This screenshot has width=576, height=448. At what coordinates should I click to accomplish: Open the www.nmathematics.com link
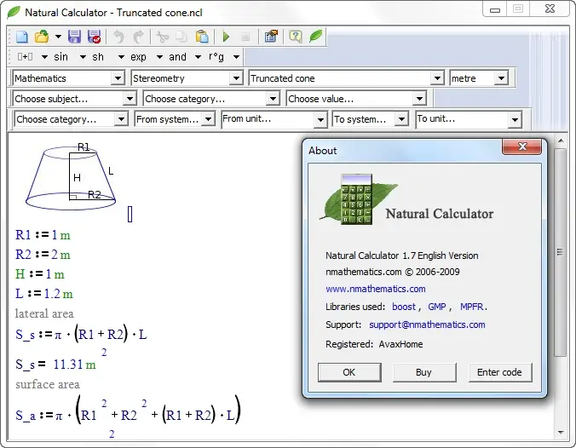376,289
